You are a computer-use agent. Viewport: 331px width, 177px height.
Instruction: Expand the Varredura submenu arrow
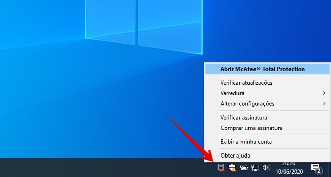tap(324, 93)
